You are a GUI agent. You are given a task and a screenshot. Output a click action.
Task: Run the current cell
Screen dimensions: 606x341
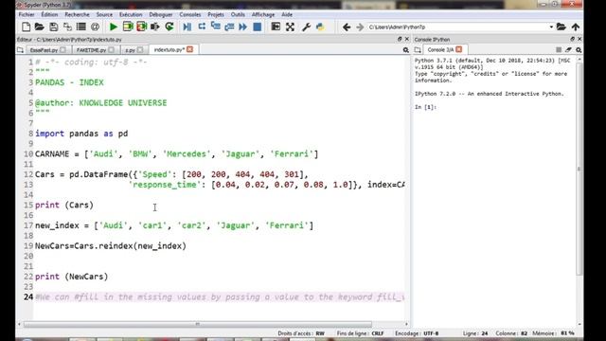(128, 27)
